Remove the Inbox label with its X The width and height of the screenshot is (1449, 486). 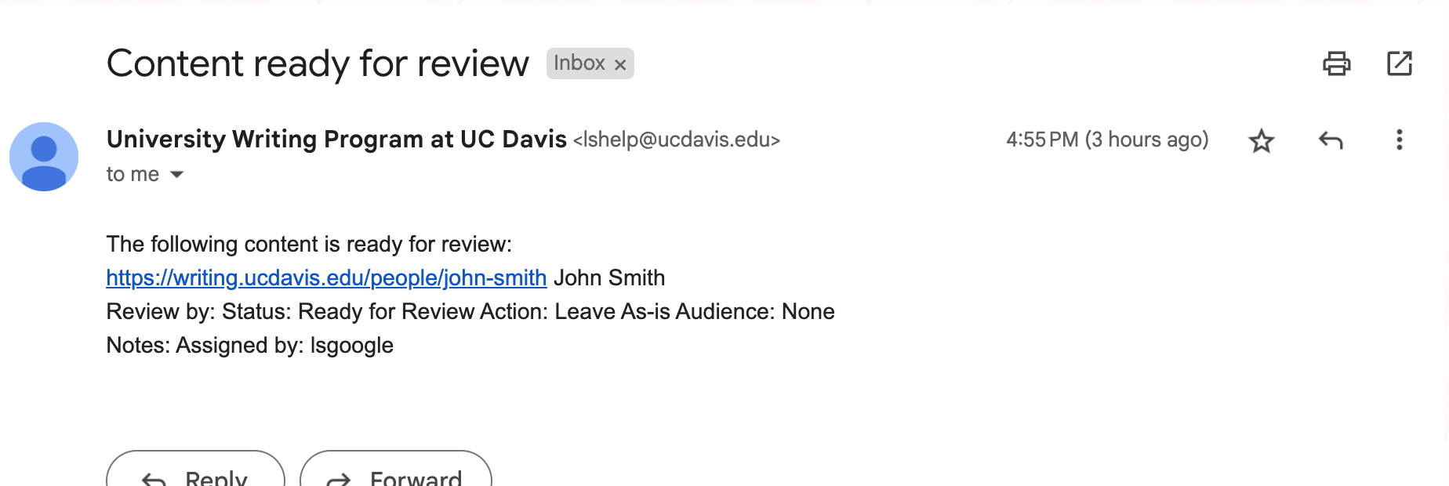point(620,64)
